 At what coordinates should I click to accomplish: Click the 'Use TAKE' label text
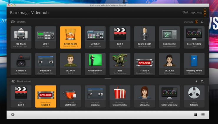coord(188,22)
